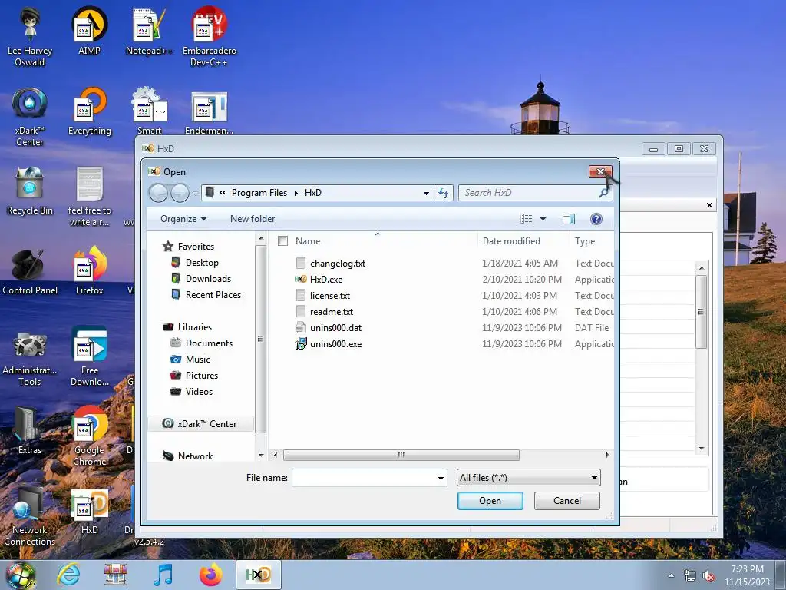
Task: Click the back navigation arrow
Action: [x=158, y=193]
